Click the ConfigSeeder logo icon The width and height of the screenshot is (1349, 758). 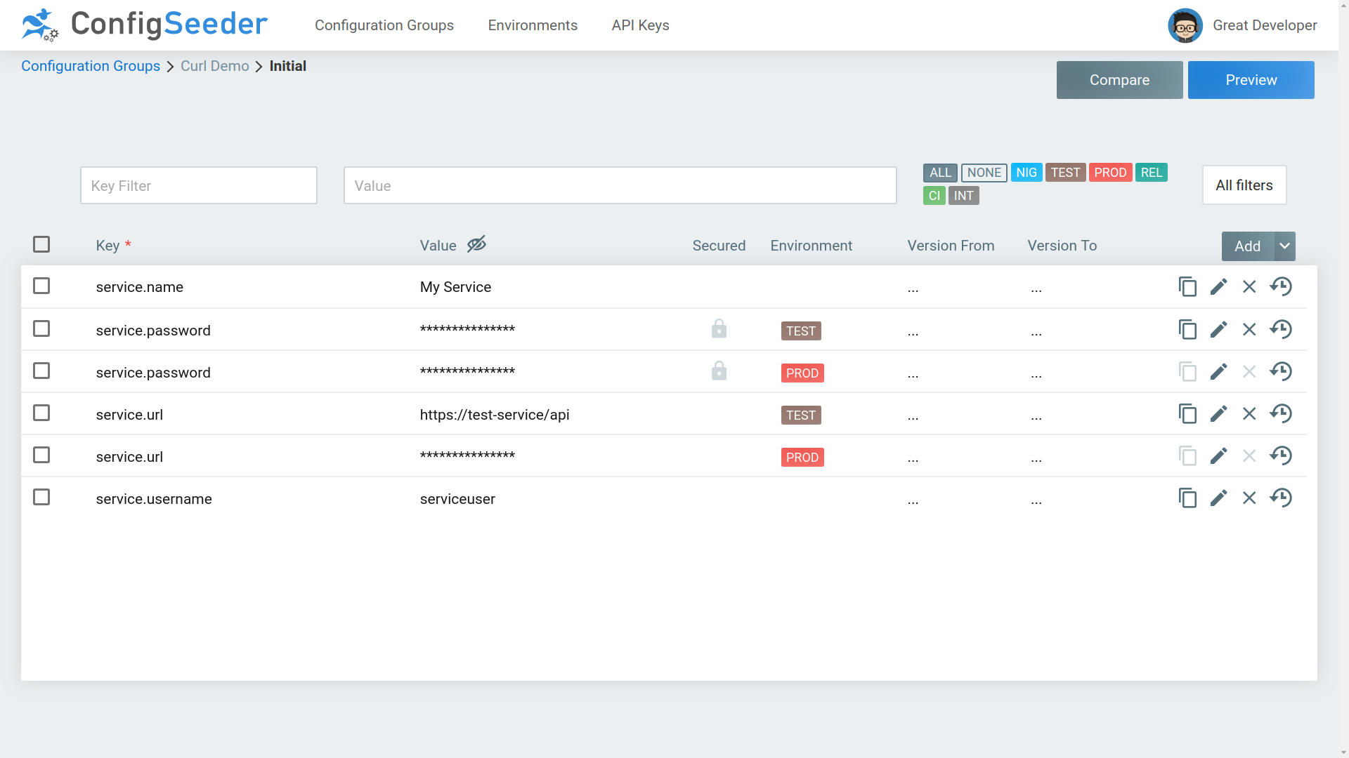(x=40, y=25)
